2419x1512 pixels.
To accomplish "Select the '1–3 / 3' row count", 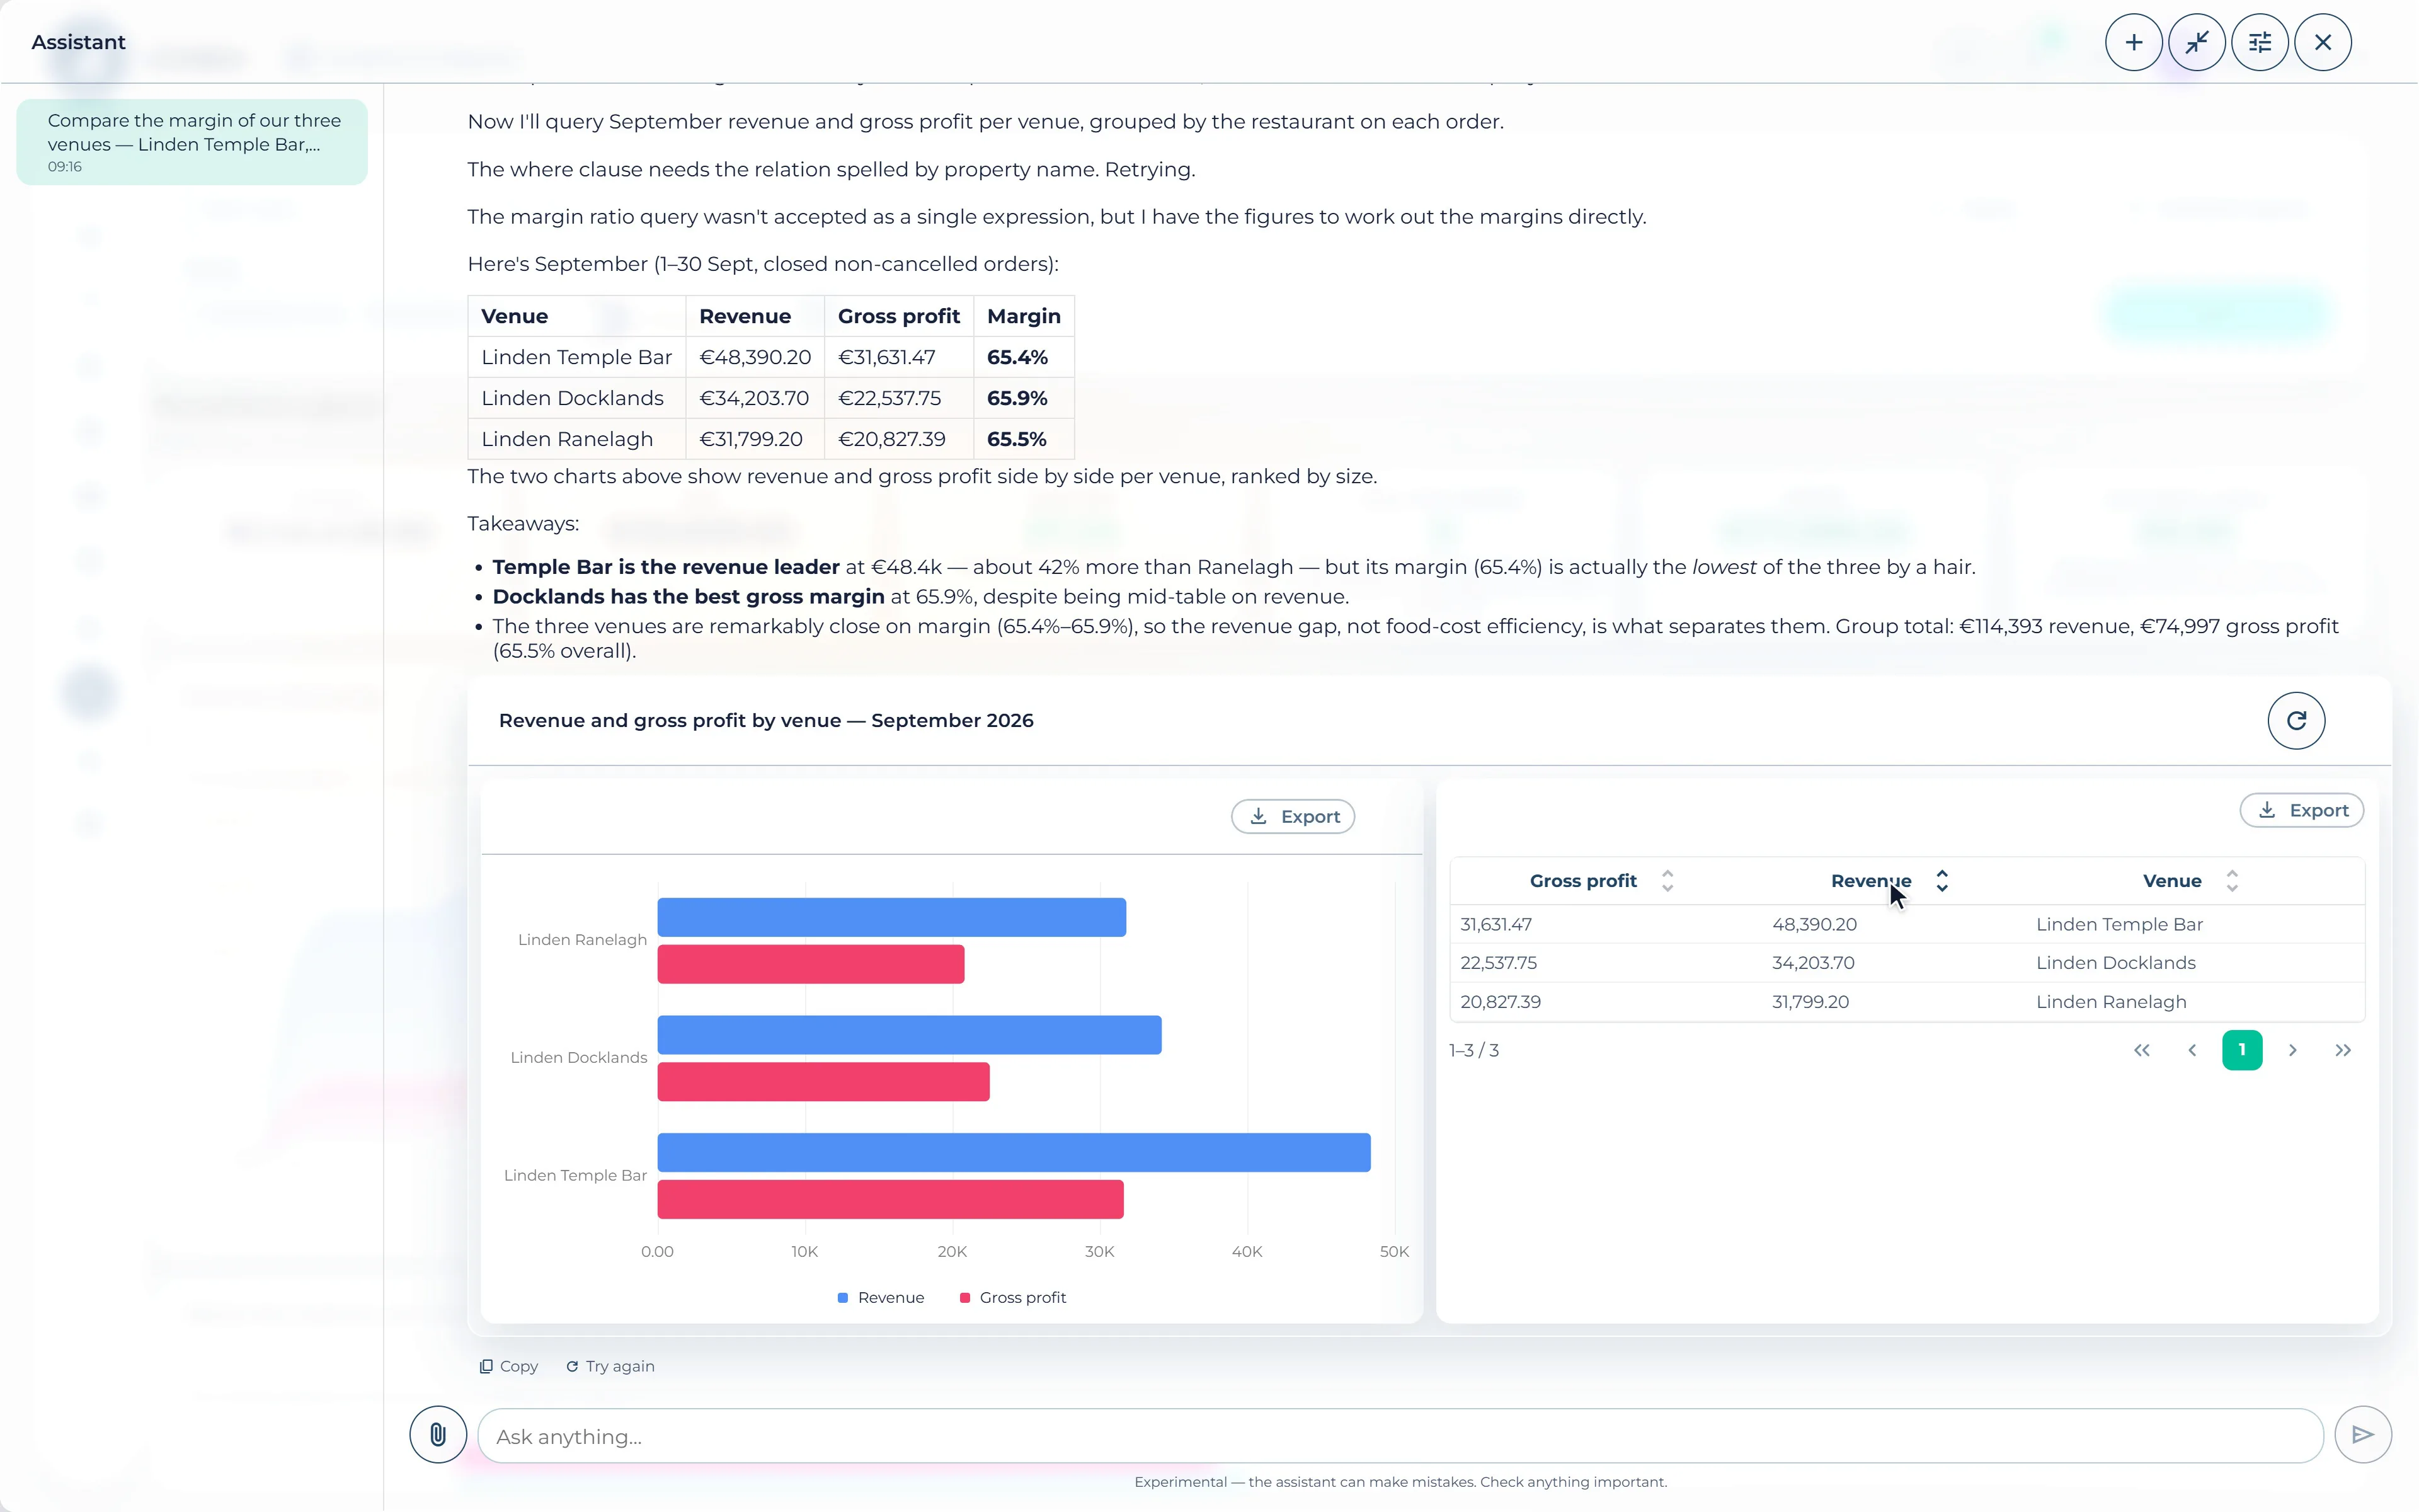I will tap(1473, 1050).
